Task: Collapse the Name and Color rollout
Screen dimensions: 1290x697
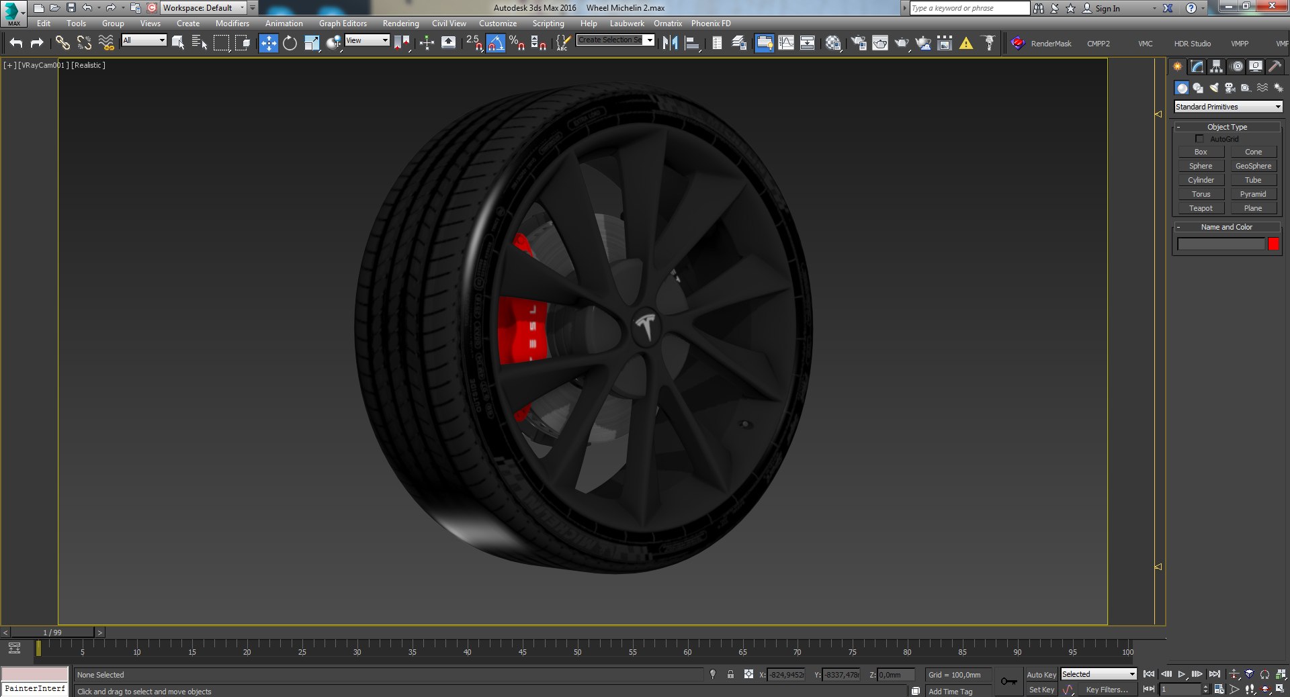Action: coord(1227,227)
